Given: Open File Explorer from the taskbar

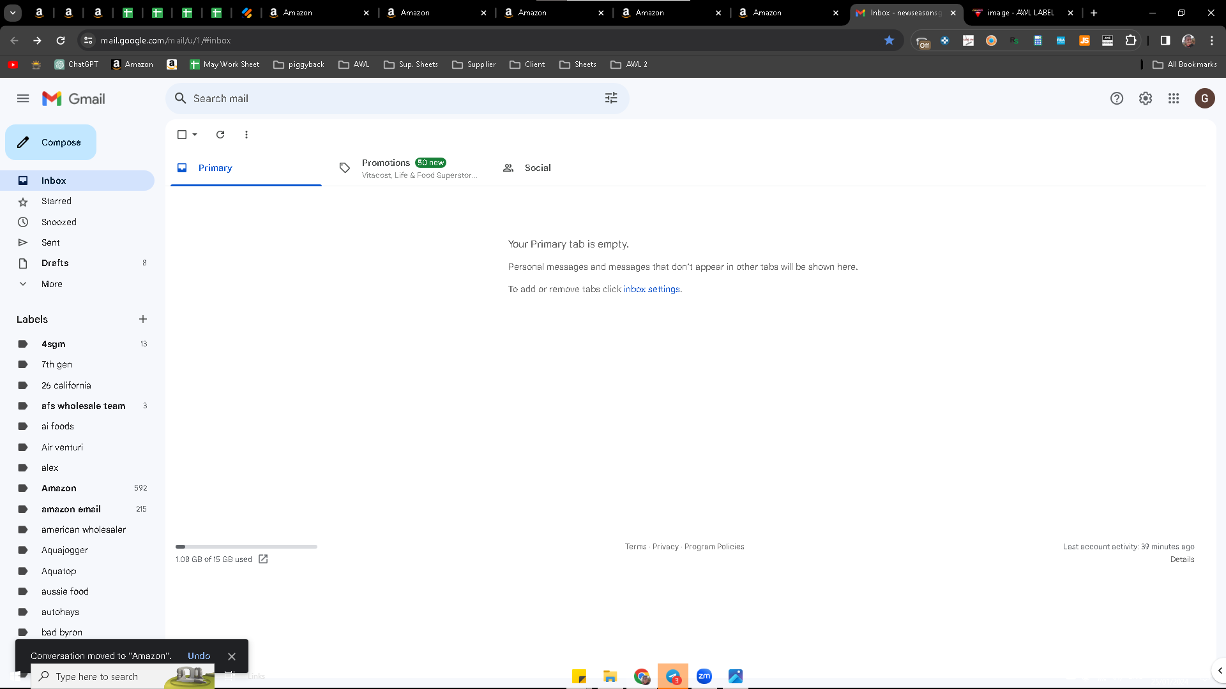Looking at the screenshot, I should [610, 676].
